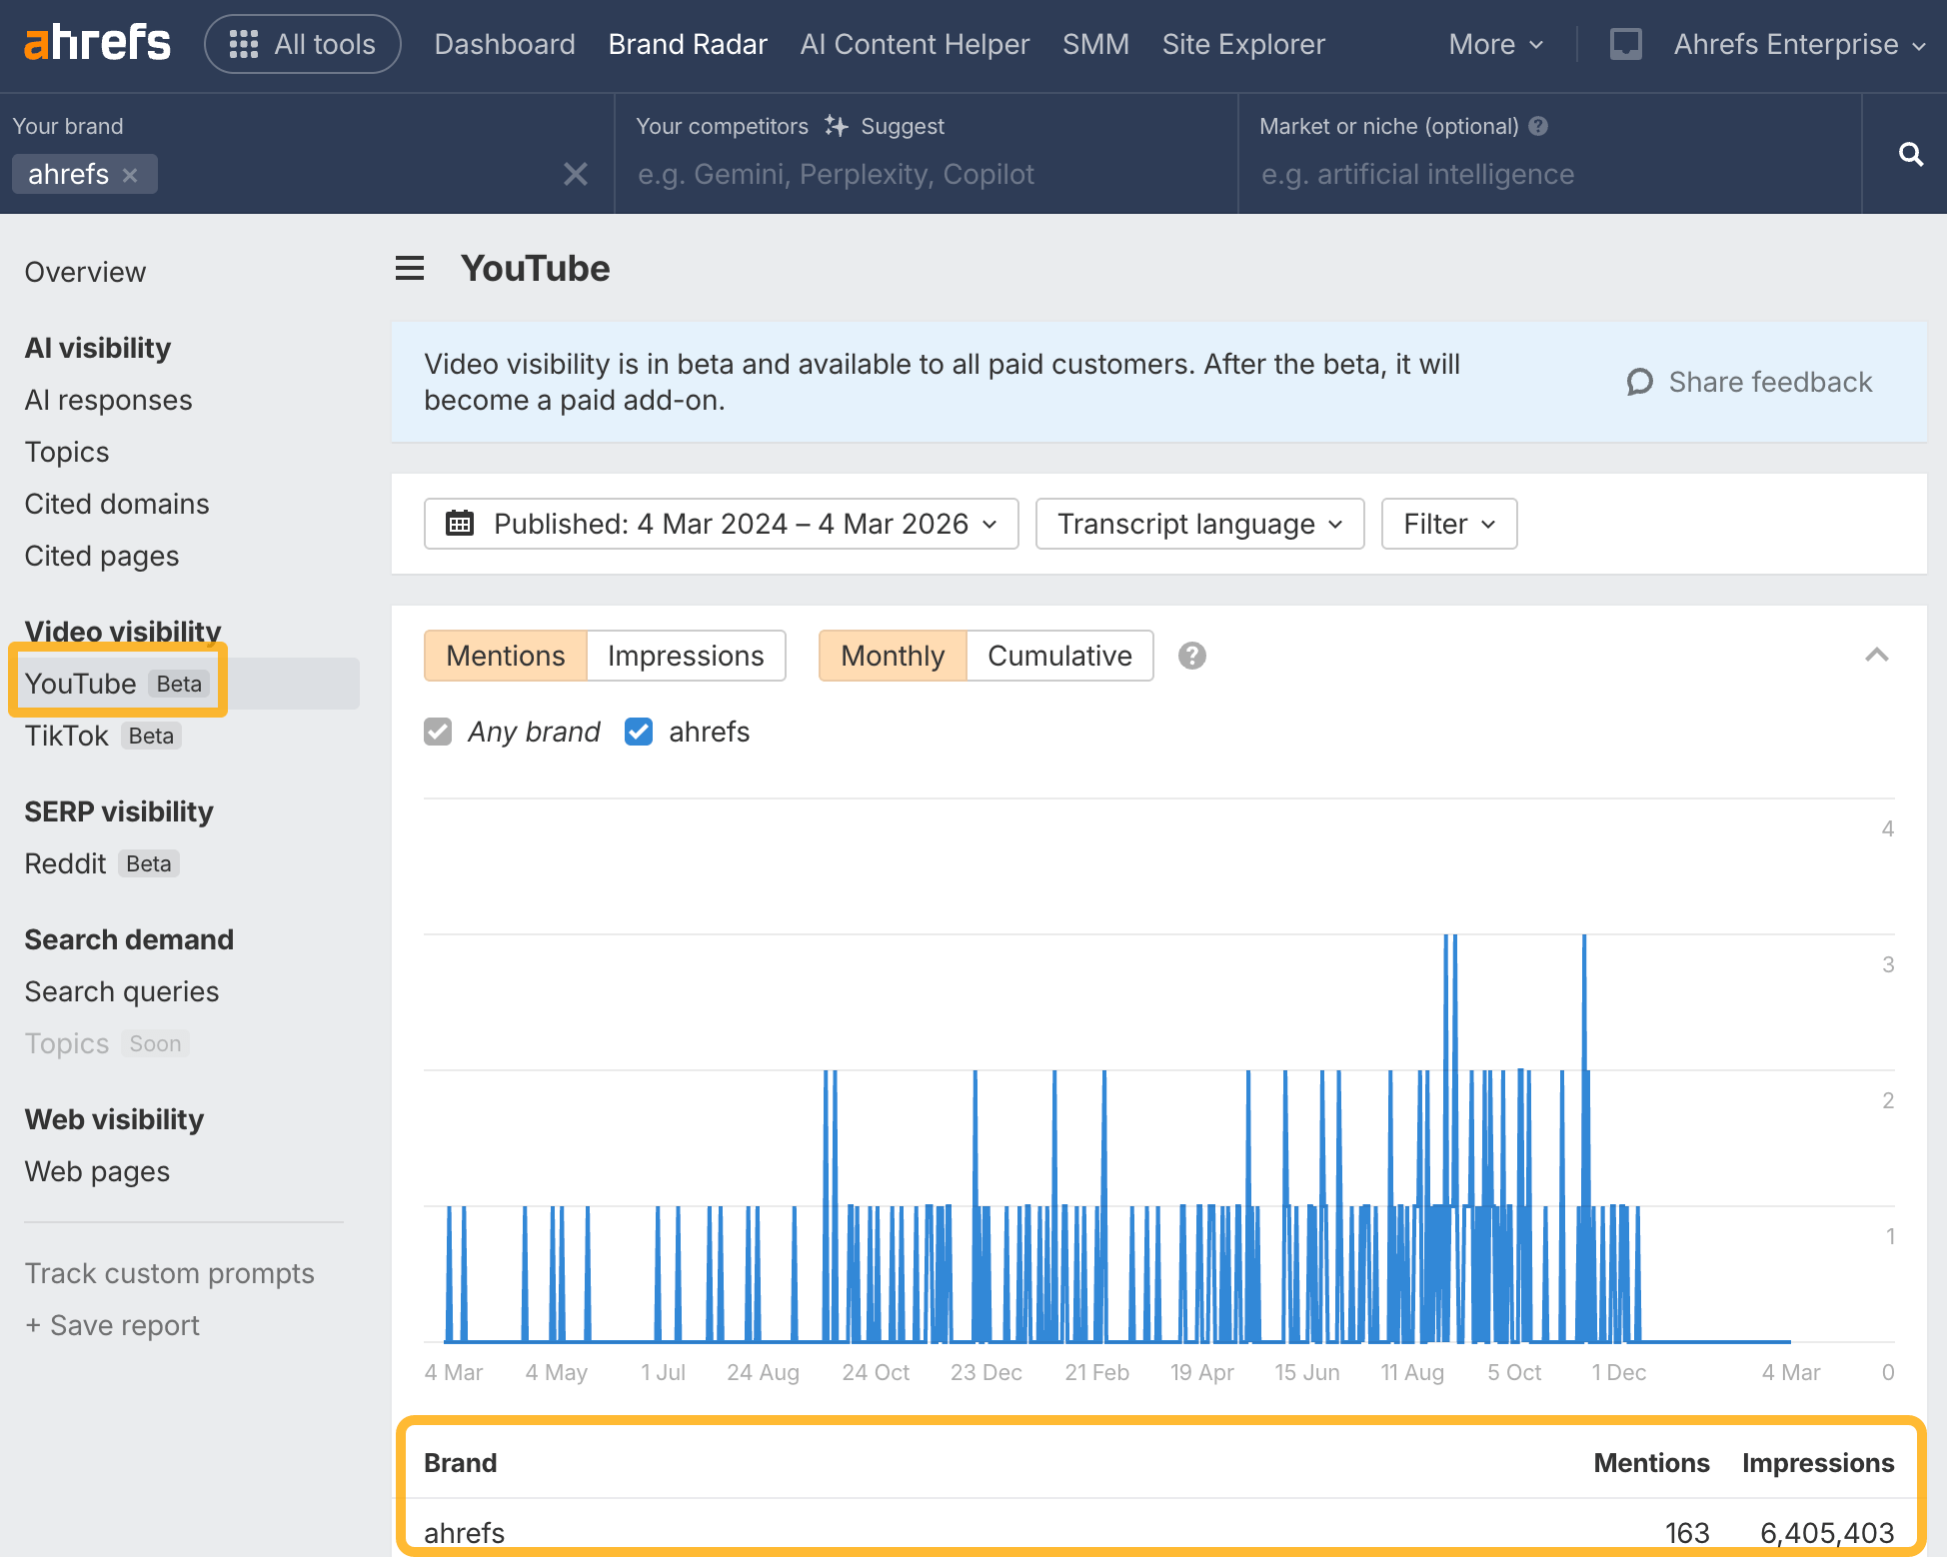Image resolution: width=1947 pixels, height=1559 pixels.
Task: Switch chart view to Impressions
Action: [686, 656]
